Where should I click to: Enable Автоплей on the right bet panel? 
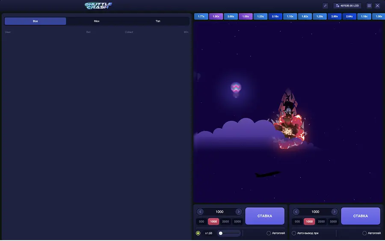tap(364, 233)
